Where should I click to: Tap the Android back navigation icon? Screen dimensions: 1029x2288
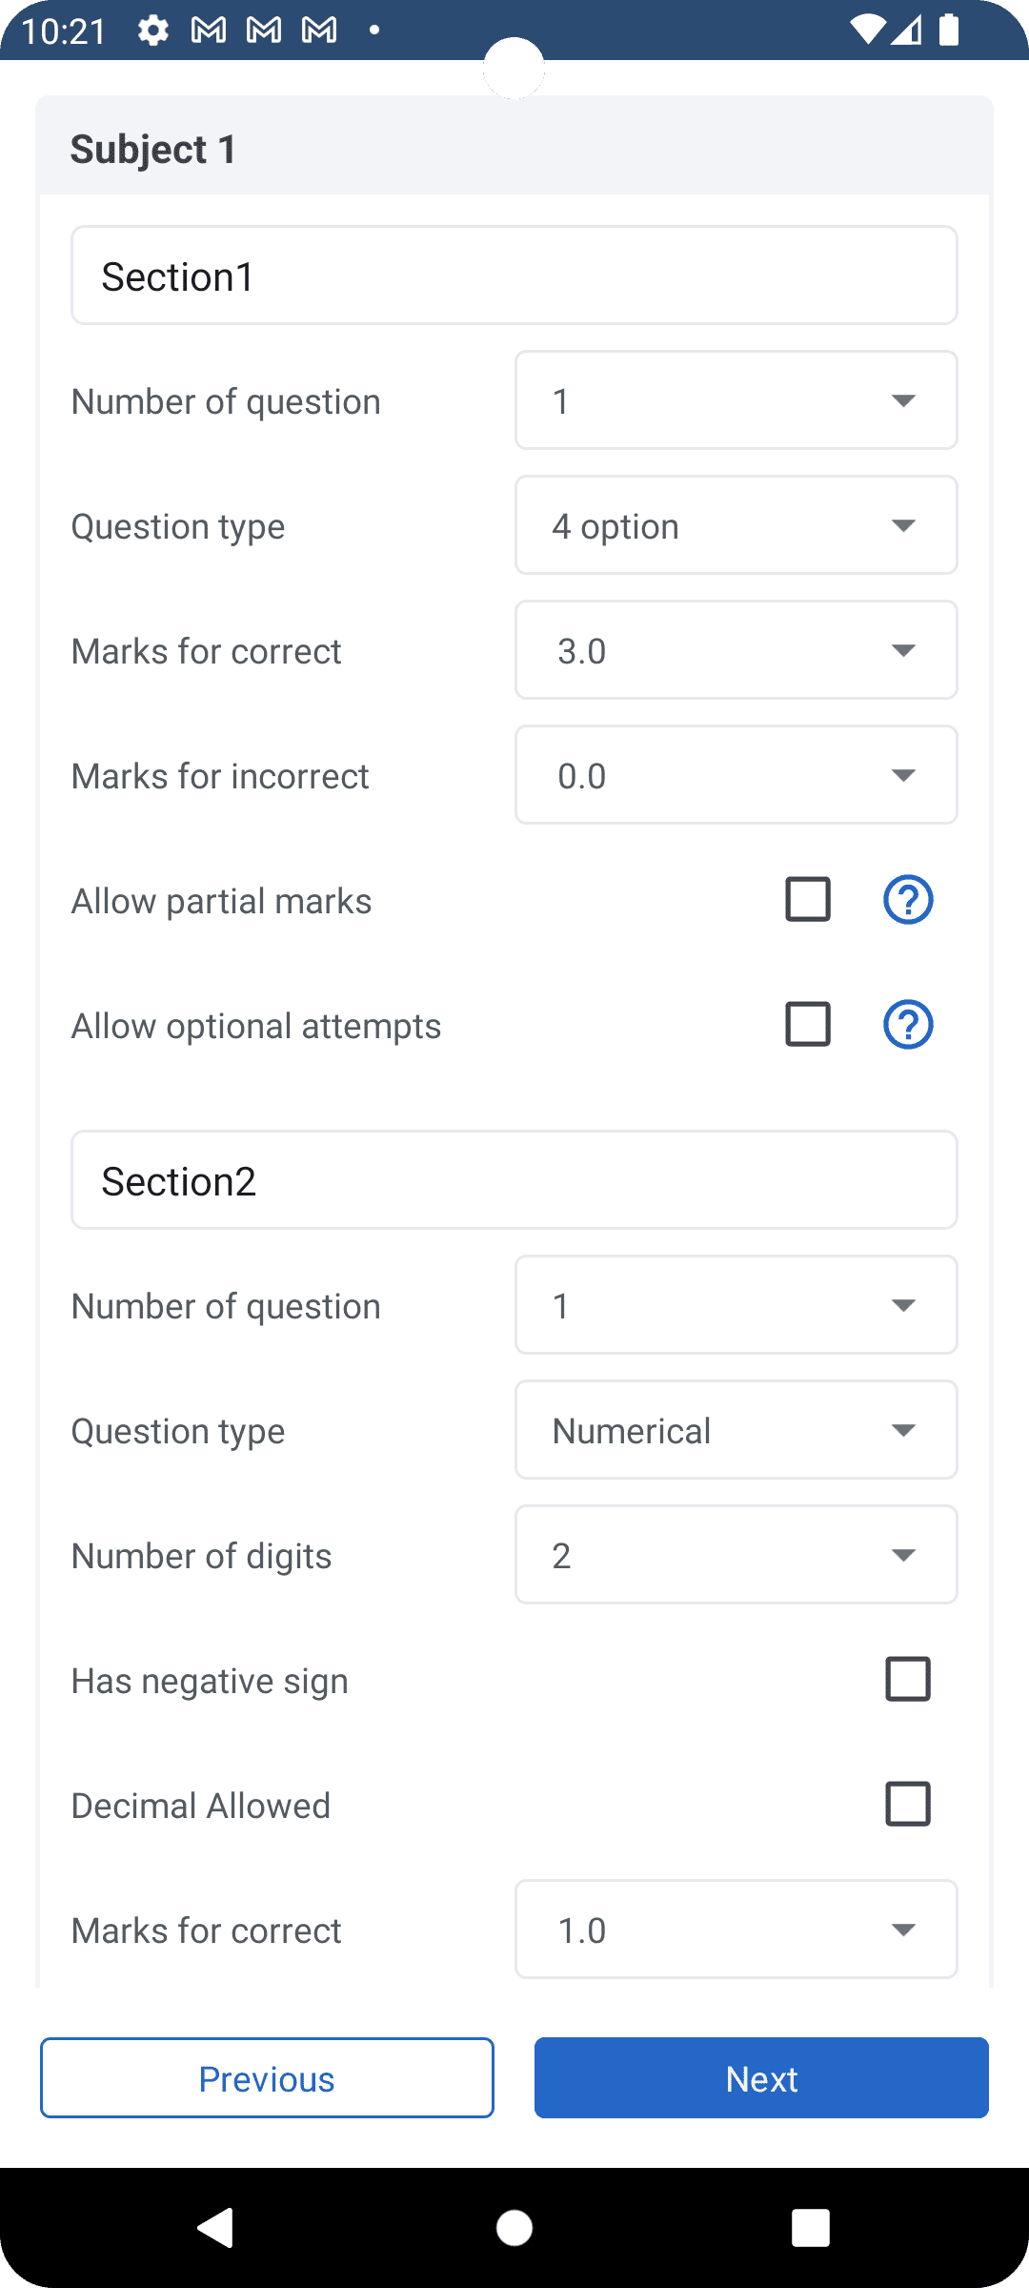click(216, 2228)
